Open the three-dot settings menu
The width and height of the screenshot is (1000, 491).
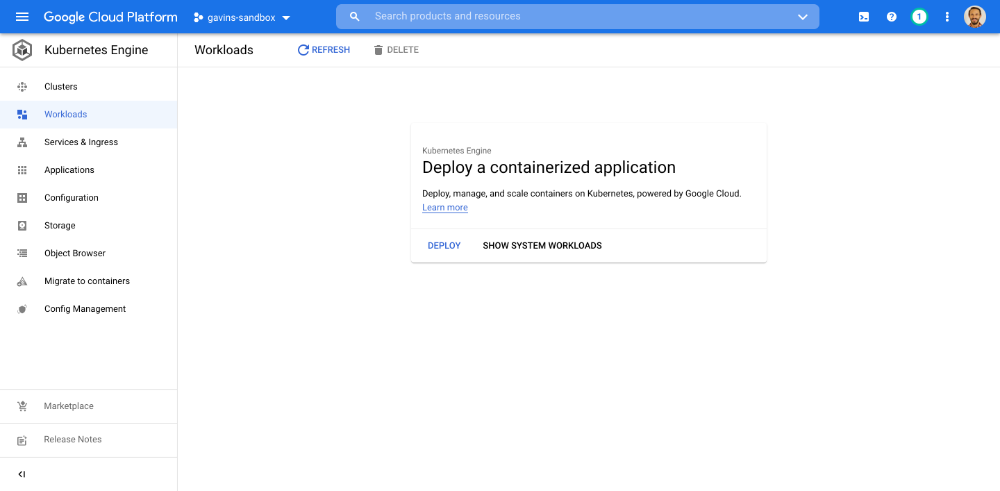[x=947, y=17]
